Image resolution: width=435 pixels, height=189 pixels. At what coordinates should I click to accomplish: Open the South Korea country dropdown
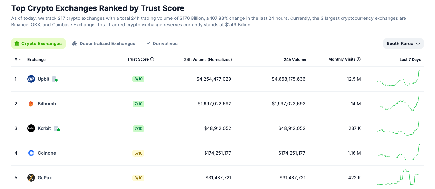(x=403, y=44)
